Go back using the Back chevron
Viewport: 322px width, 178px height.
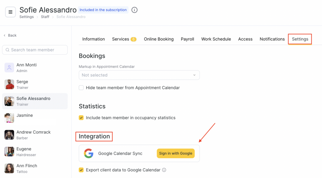pos(4,35)
